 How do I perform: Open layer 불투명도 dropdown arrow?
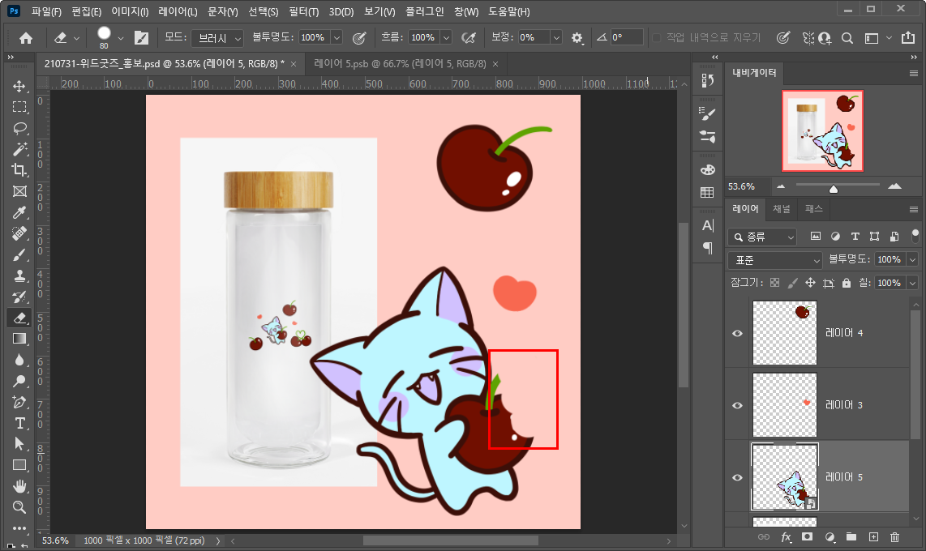pos(912,259)
